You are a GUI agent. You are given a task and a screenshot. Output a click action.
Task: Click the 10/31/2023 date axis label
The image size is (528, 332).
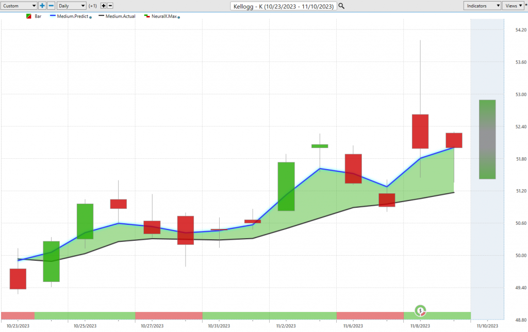pyautogui.click(x=219, y=326)
